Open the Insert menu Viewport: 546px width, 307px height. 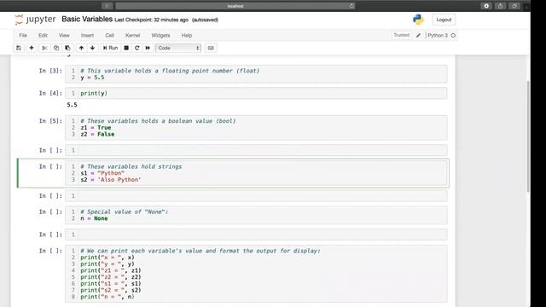click(x=87, y=36)
